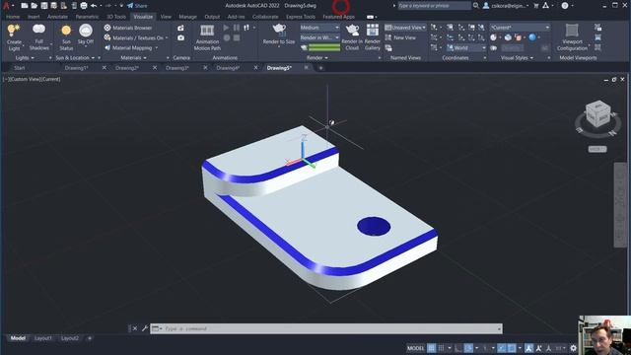Toggle snap mode in status bar
Viewport: 631px width, 355px height.
point(442,348)
